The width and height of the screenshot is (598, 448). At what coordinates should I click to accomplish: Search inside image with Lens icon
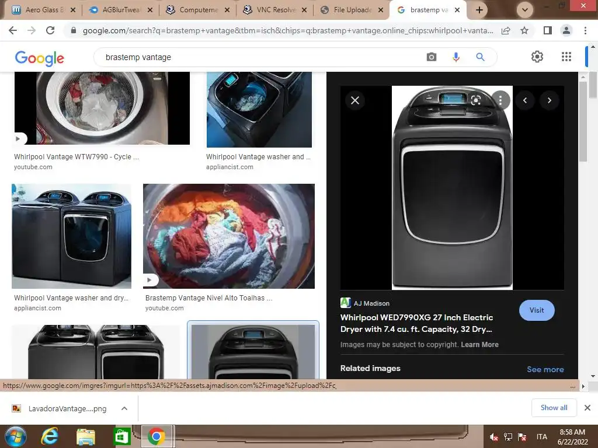pos(475,100)
